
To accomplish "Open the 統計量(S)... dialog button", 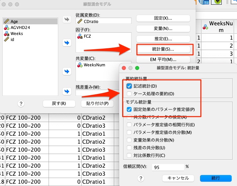I will pos(163,49).
